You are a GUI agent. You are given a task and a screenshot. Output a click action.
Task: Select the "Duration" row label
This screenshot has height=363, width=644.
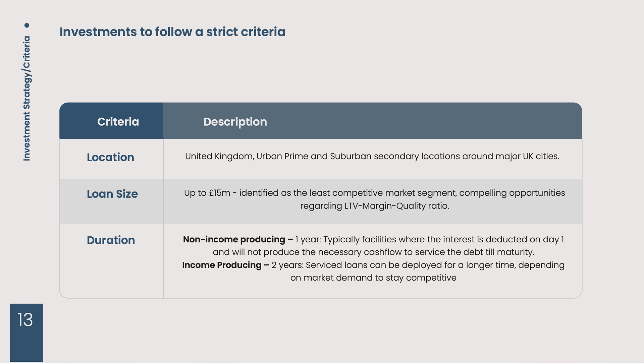(x=111, y=240)
